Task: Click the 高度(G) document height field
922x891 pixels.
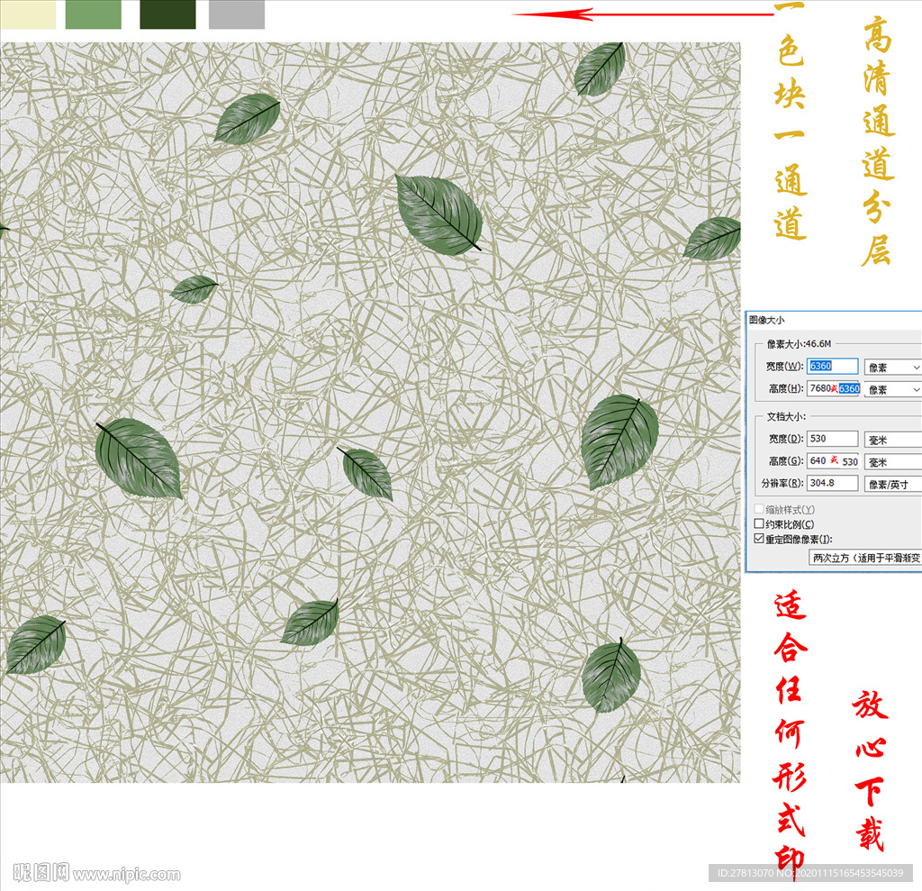Action: [x=833, y=460]
